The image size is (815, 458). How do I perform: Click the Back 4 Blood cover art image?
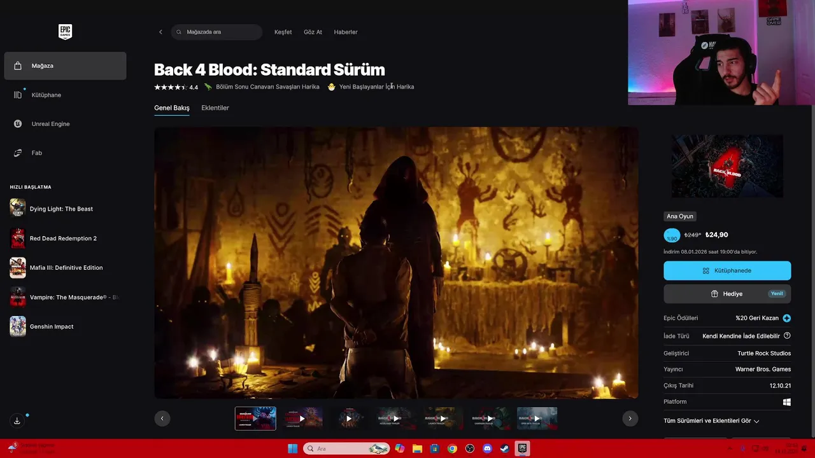coord(727,166)
